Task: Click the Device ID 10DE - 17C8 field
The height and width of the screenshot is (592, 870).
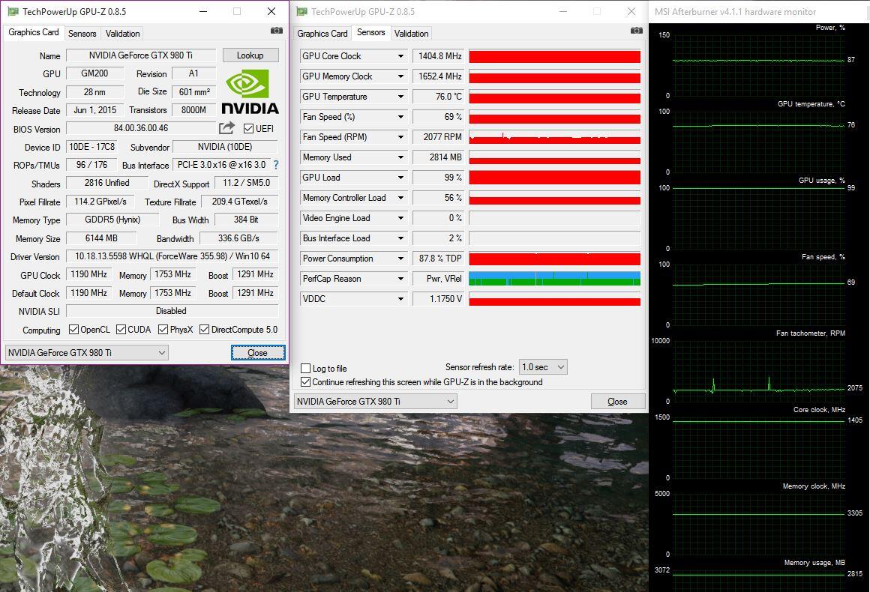Action: coord(92,147)
